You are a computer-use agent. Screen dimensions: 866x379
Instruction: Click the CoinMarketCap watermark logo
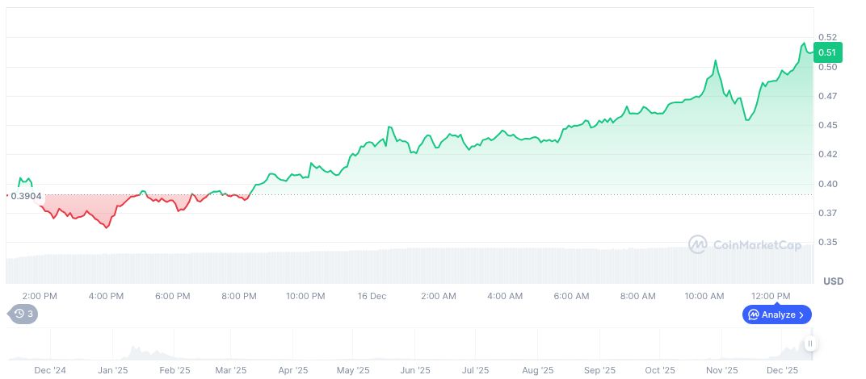pyautogui.click(x=744, y=244)
